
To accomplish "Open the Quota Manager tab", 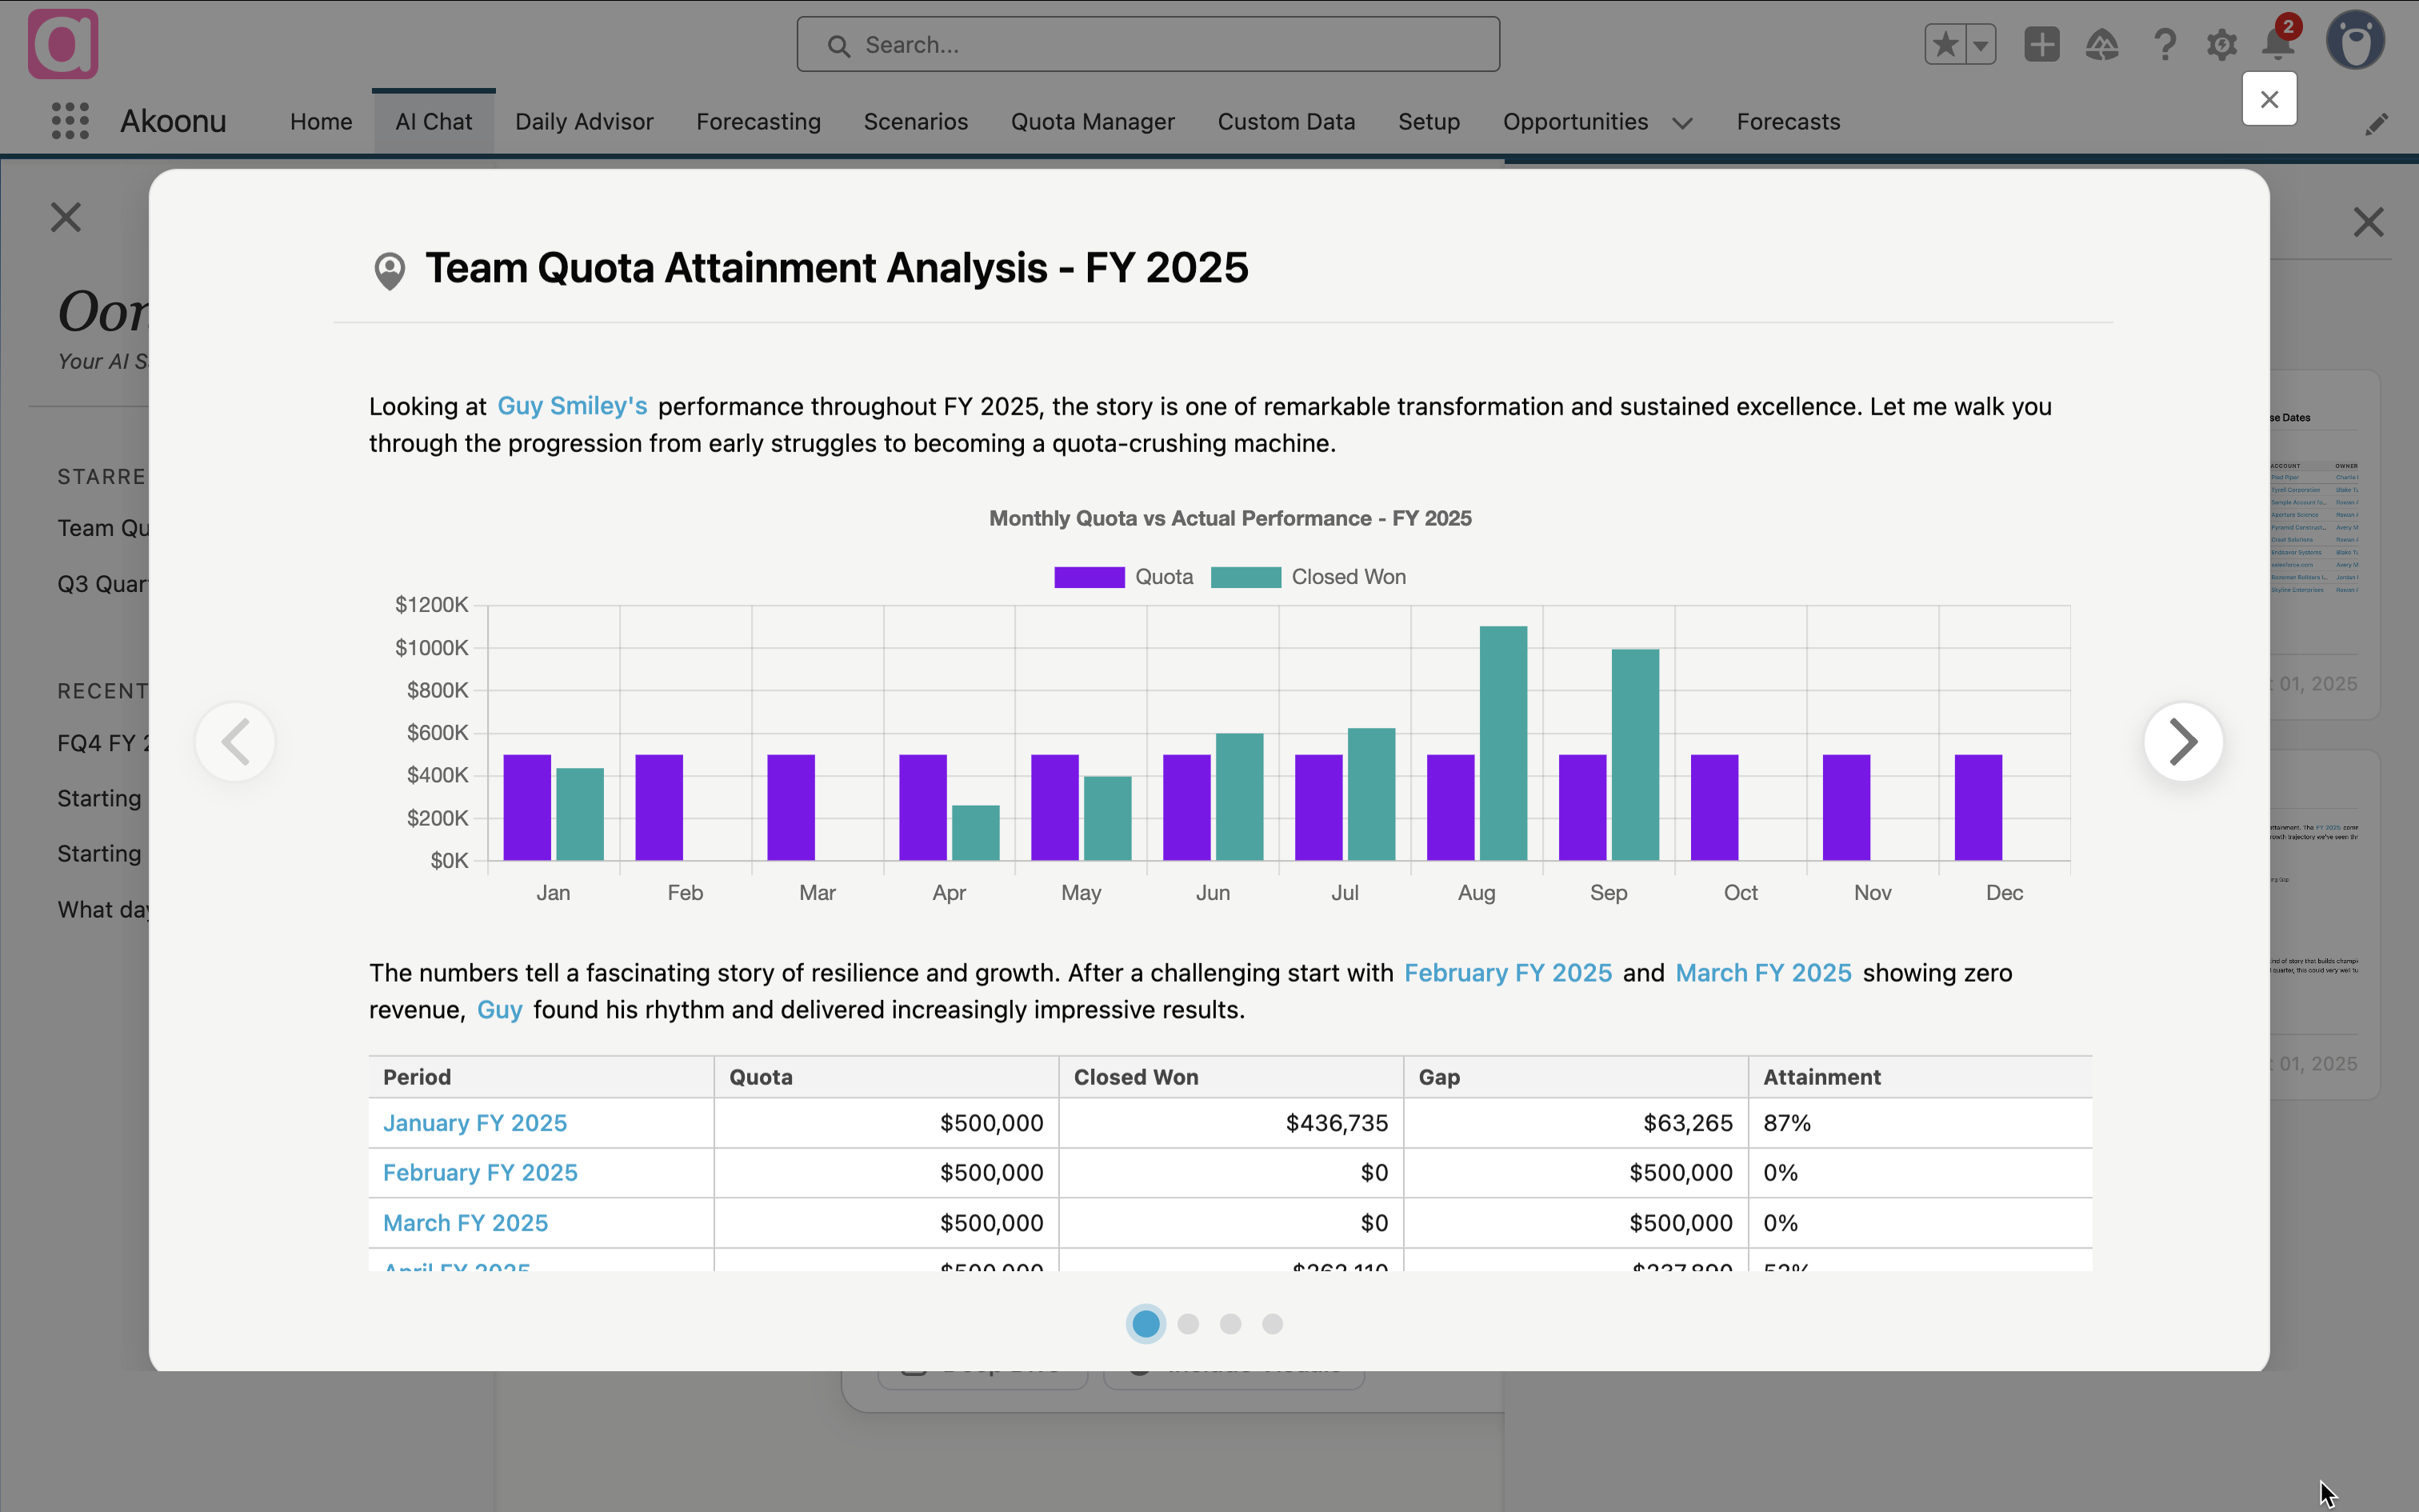I will point(1092,121).
